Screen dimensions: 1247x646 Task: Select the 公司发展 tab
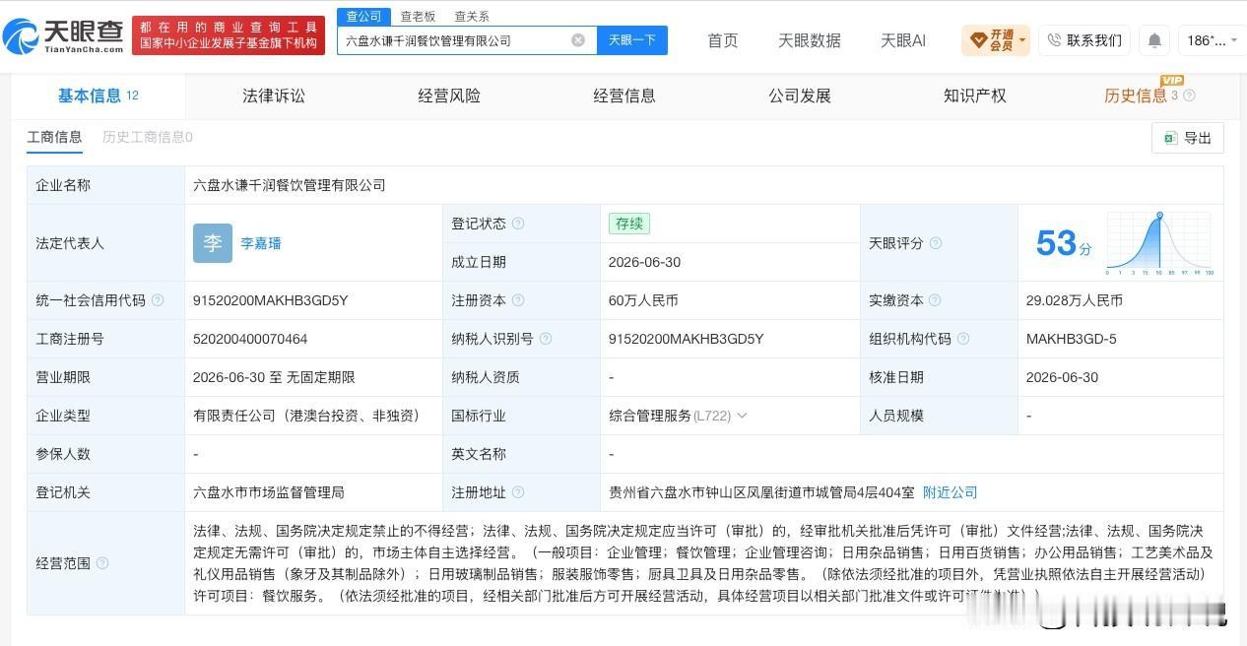click(800, 96)
